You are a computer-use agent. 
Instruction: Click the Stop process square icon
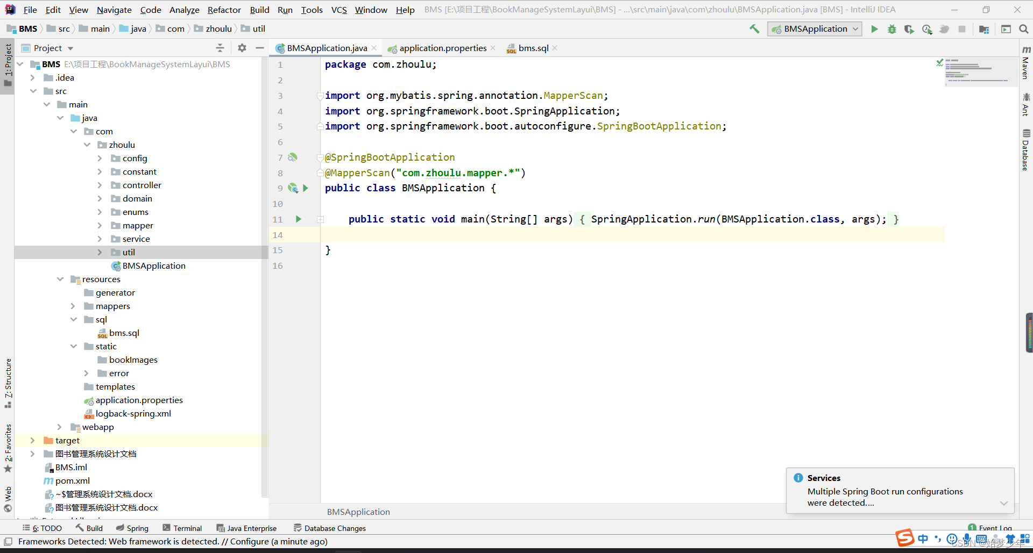(962, 29)
